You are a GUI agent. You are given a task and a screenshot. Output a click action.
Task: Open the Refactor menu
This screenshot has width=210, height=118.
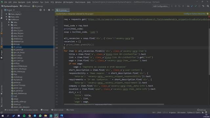click(x=35, y=2)
